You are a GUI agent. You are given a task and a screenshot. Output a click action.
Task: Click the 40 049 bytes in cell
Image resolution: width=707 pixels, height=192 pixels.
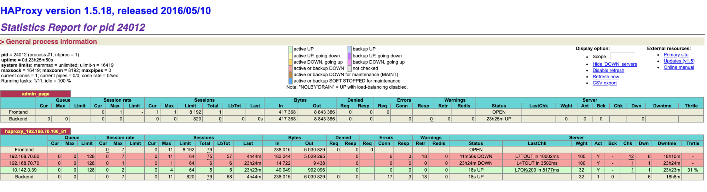(277, 170)
